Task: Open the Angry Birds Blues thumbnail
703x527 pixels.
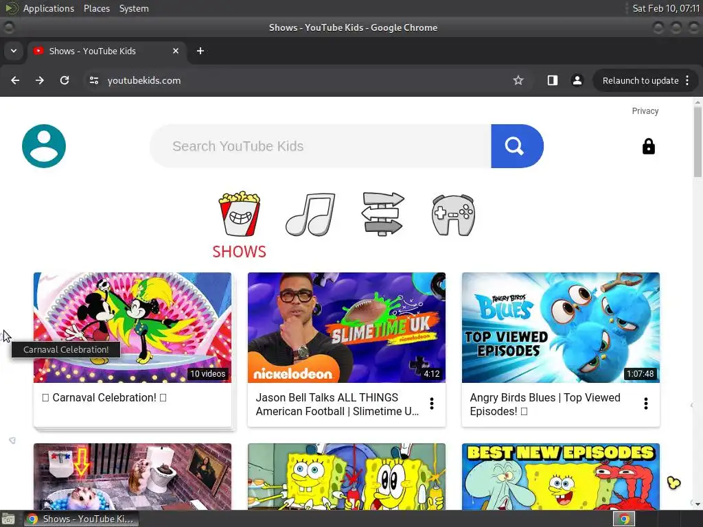Action: [560, 327]
